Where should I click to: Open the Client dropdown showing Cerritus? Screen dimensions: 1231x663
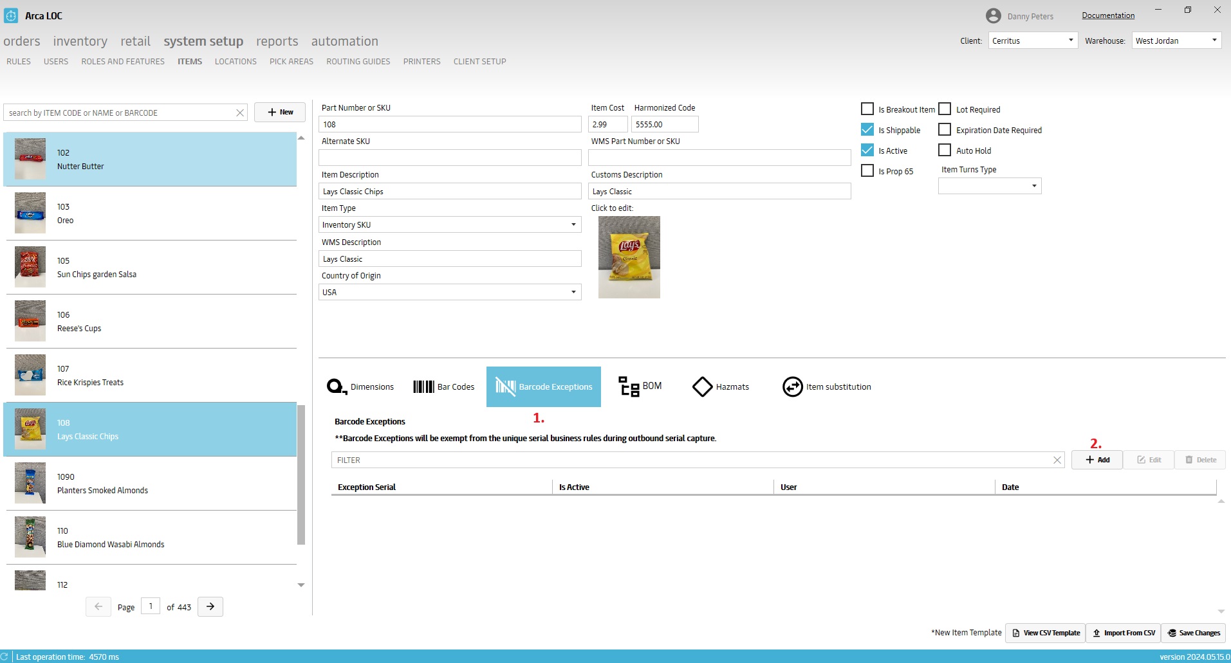click(1033, 41)
